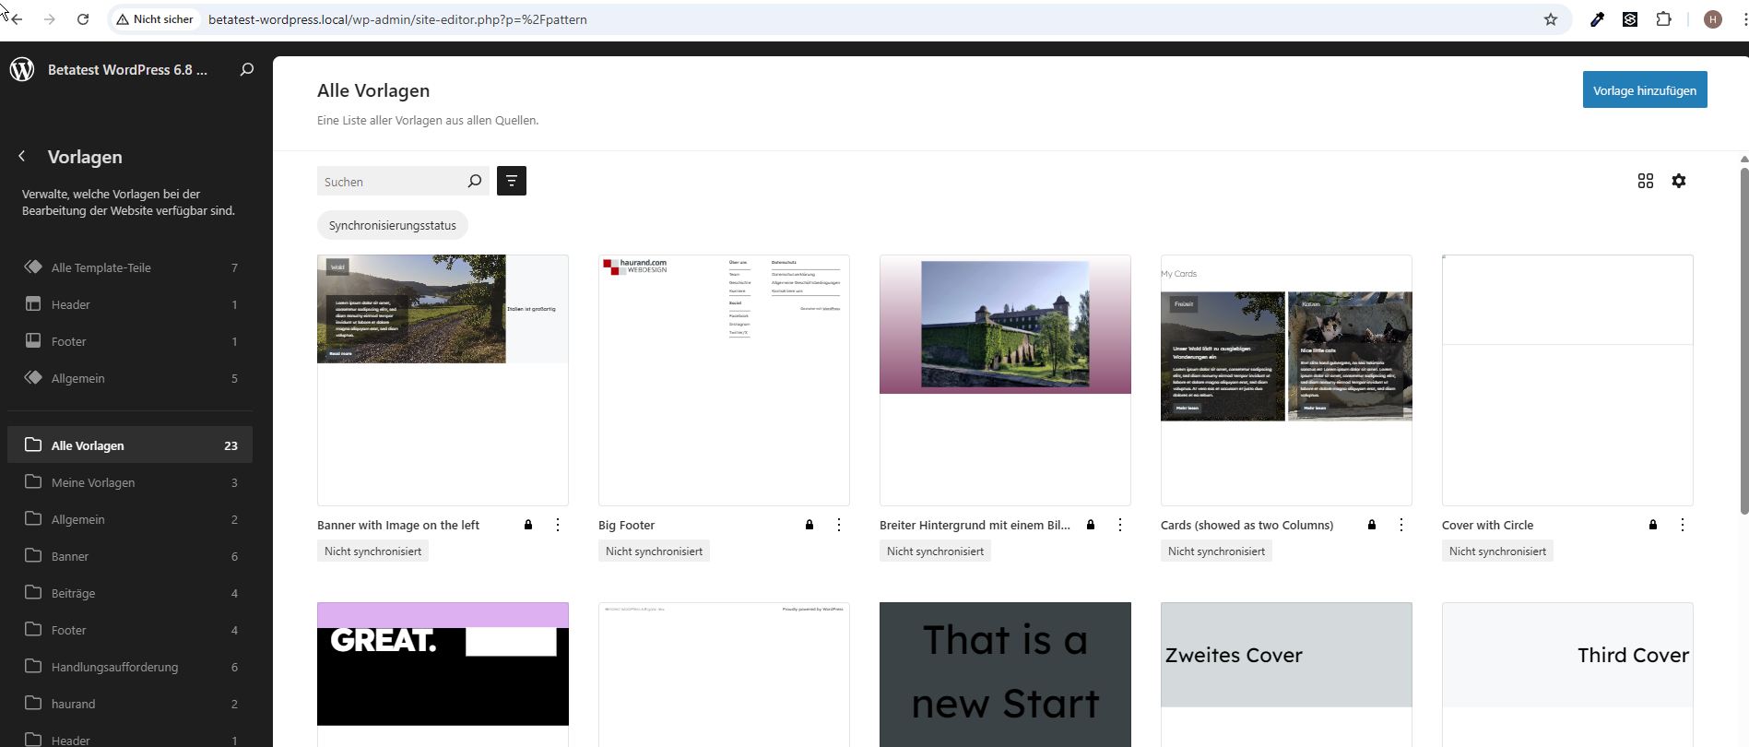Image resolution: width=1749 pixels, height=747 pixels.
Task: Open castle image Breiter Hintergrund thumbnail
Action: coord(1005,380)
